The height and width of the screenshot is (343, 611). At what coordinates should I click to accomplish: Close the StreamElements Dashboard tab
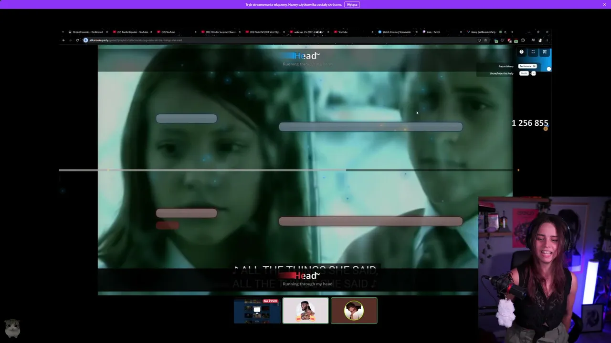(x=106, y=32)
